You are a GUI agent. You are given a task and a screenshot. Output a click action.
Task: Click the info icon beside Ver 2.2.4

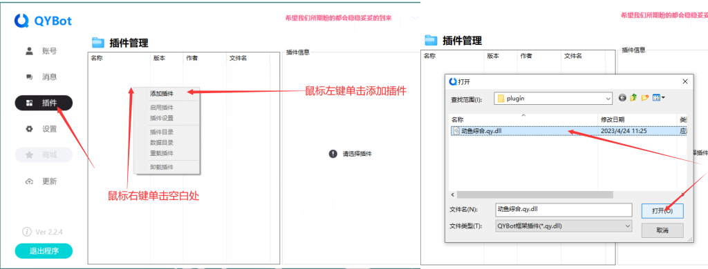[27, 232]
